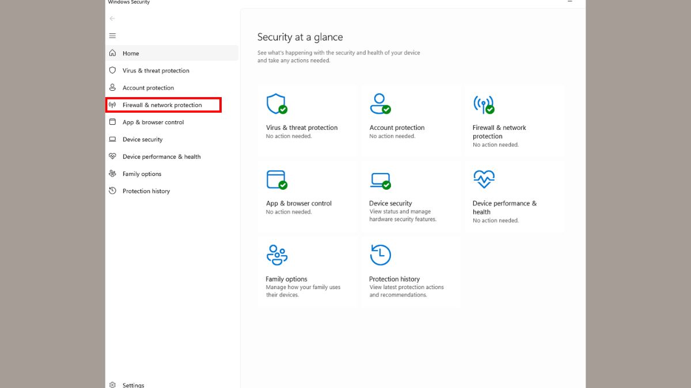The height and width of the screenshot is (388, 691).
Task: Click the person icon beside Account protection in sidebar
Action: tap(112, 87)
